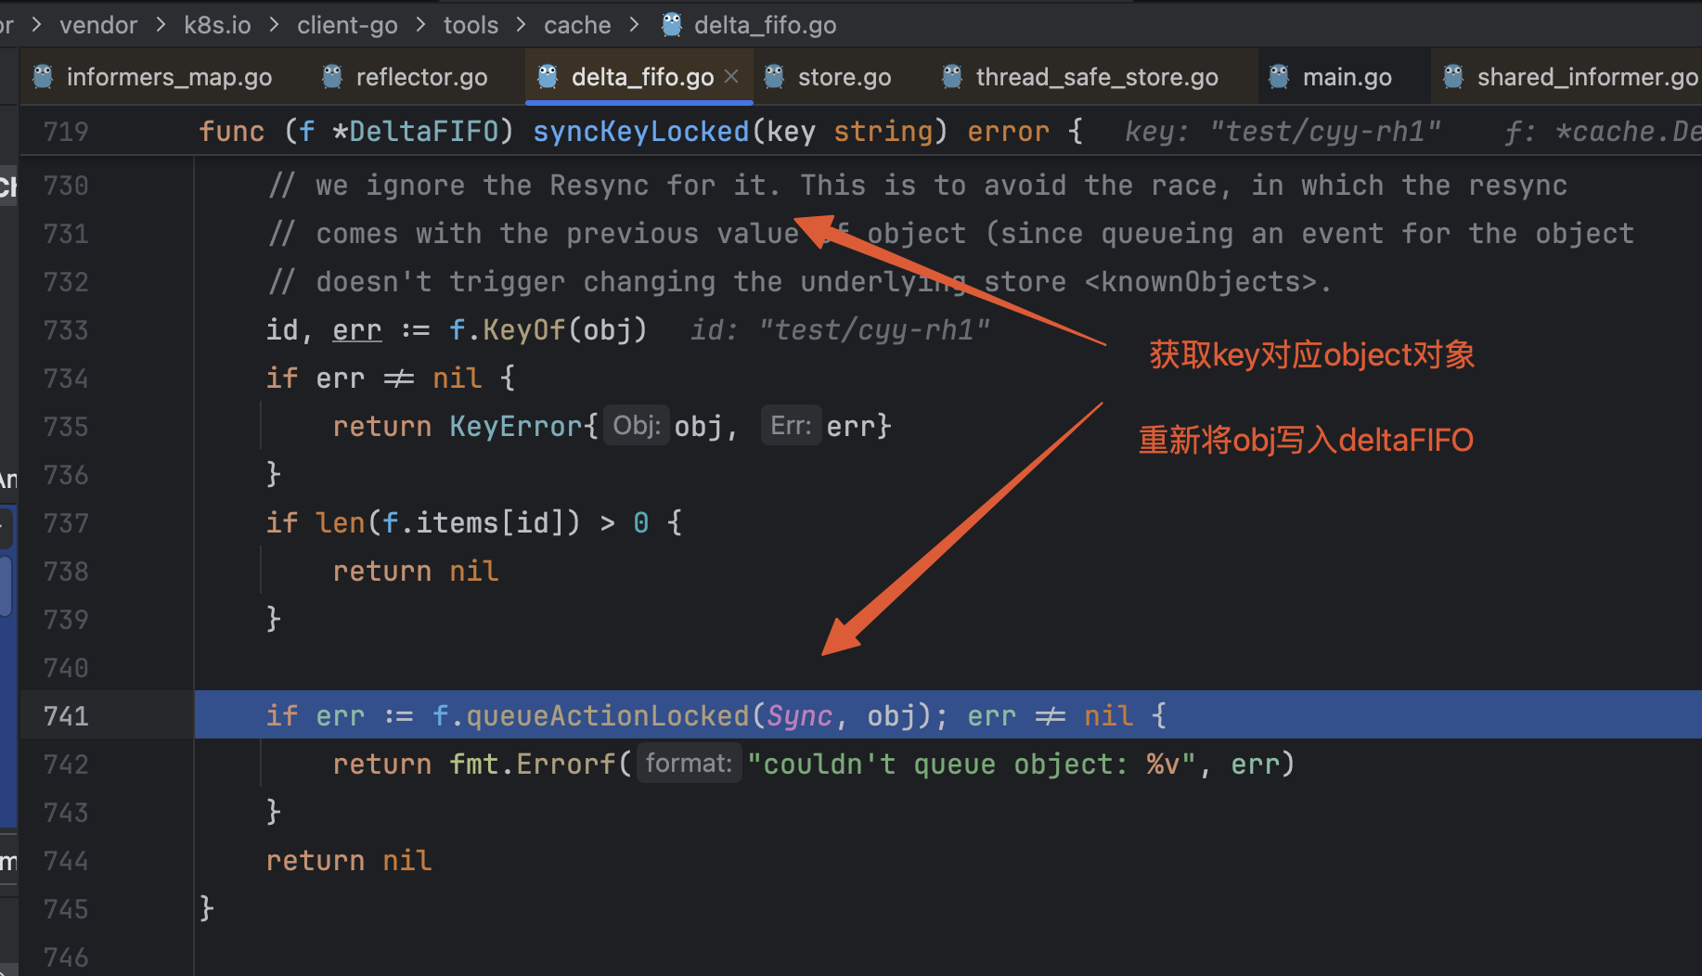The height and width of the screenshot is (976, 1702).
Task: Open the informers_map.go tab
Action: tap(153, 77)
